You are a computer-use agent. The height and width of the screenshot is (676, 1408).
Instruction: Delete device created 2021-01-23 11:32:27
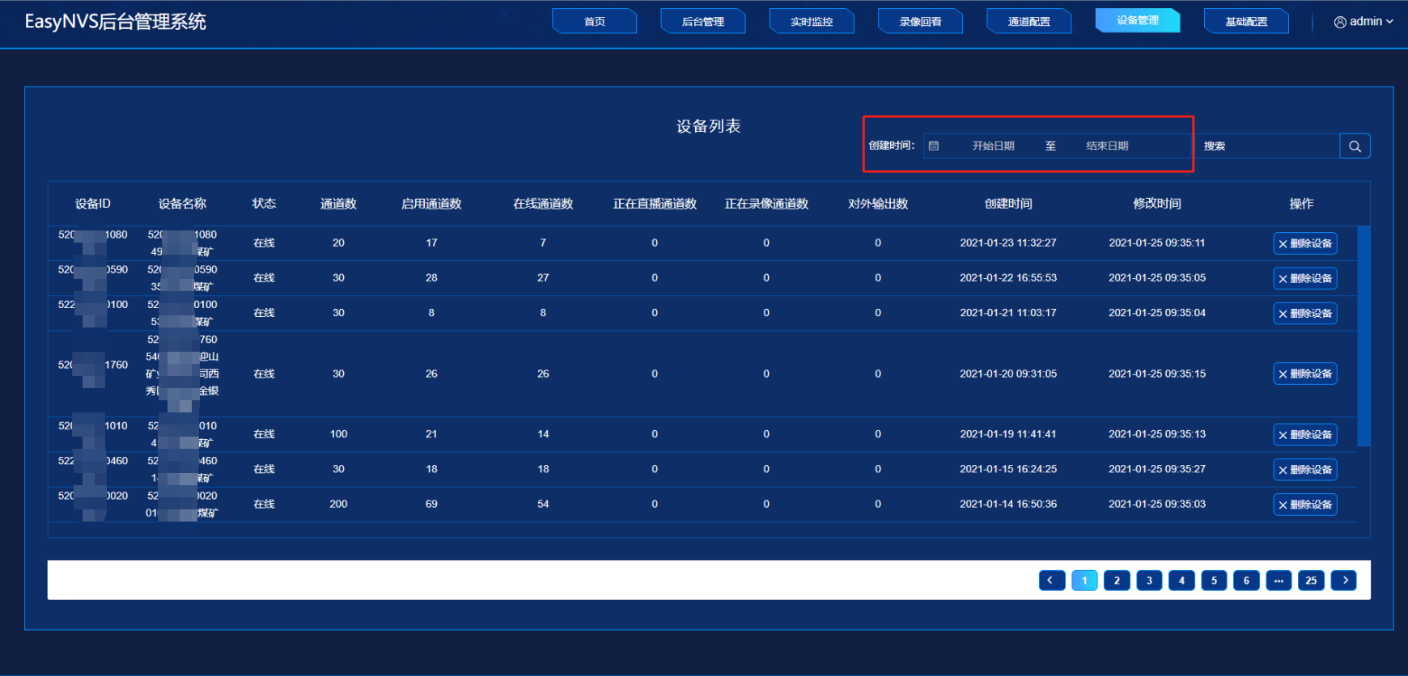pyautogui.click(x=1305, y=243)
